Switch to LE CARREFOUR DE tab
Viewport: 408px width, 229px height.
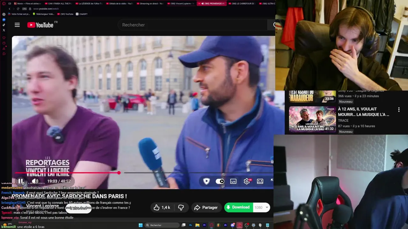242,3
